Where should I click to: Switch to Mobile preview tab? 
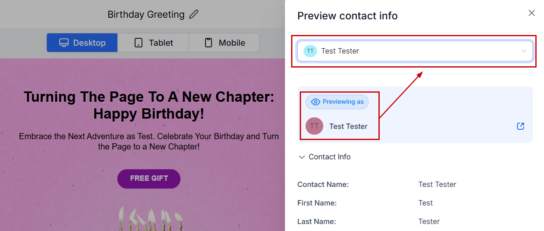point(224,43)
